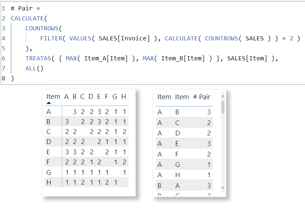The height and width of the screenshot is (211, 305).
Task: Click letter D in the A–D pair row
Action: pyautogui.click(x=178, y=133)
